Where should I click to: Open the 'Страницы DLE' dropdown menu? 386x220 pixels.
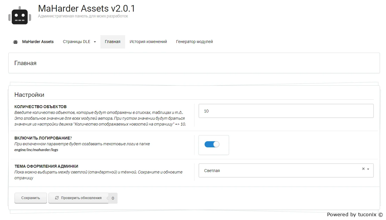coord(79,42)
